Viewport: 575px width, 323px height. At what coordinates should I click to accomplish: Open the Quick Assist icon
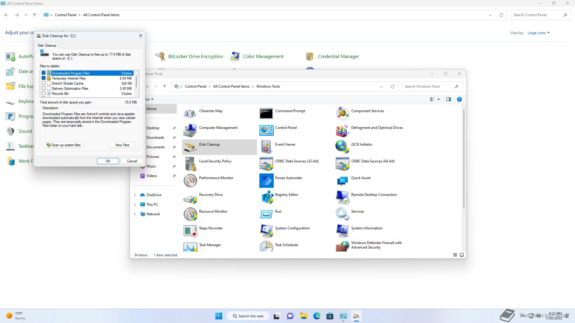pyautogui.click(x=342, y=180)
